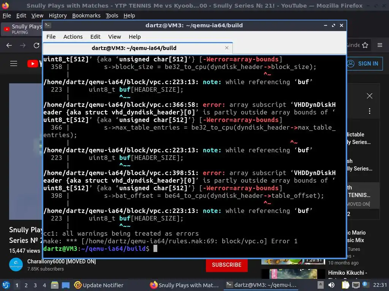Open Update Notifier from taskbar
Viewport: 389px width, 291px height.
(x=98, y=285)
